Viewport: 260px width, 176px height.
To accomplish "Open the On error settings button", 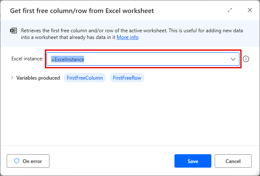I will click(28, 160).
